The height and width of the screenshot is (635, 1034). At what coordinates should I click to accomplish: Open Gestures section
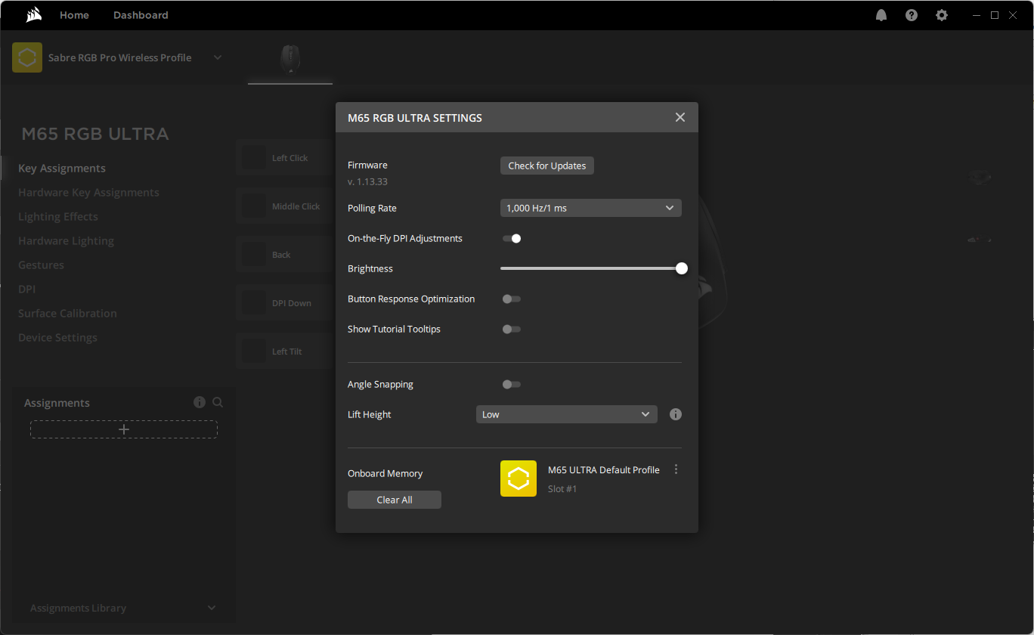point(41,265)
